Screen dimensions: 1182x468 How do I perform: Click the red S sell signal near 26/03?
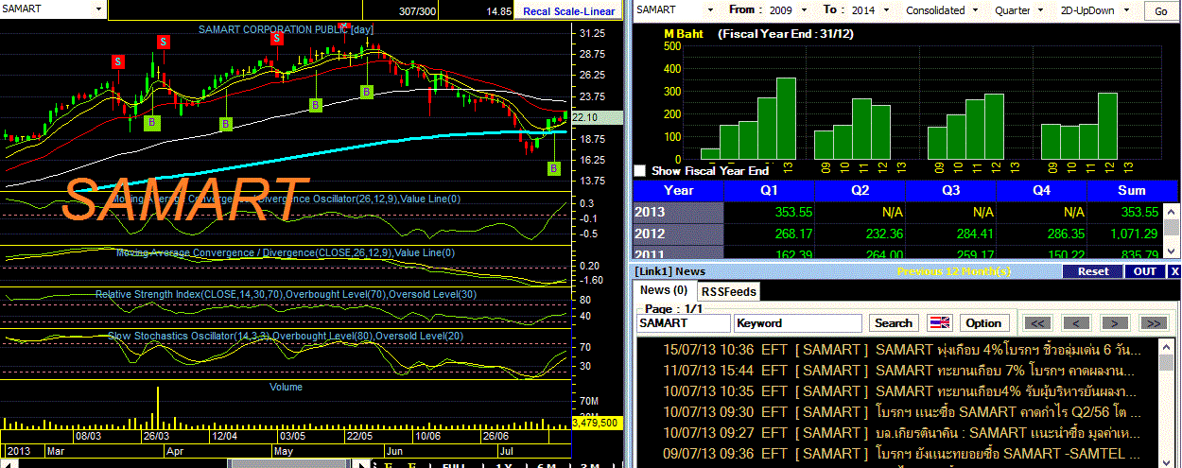point(163,42)
